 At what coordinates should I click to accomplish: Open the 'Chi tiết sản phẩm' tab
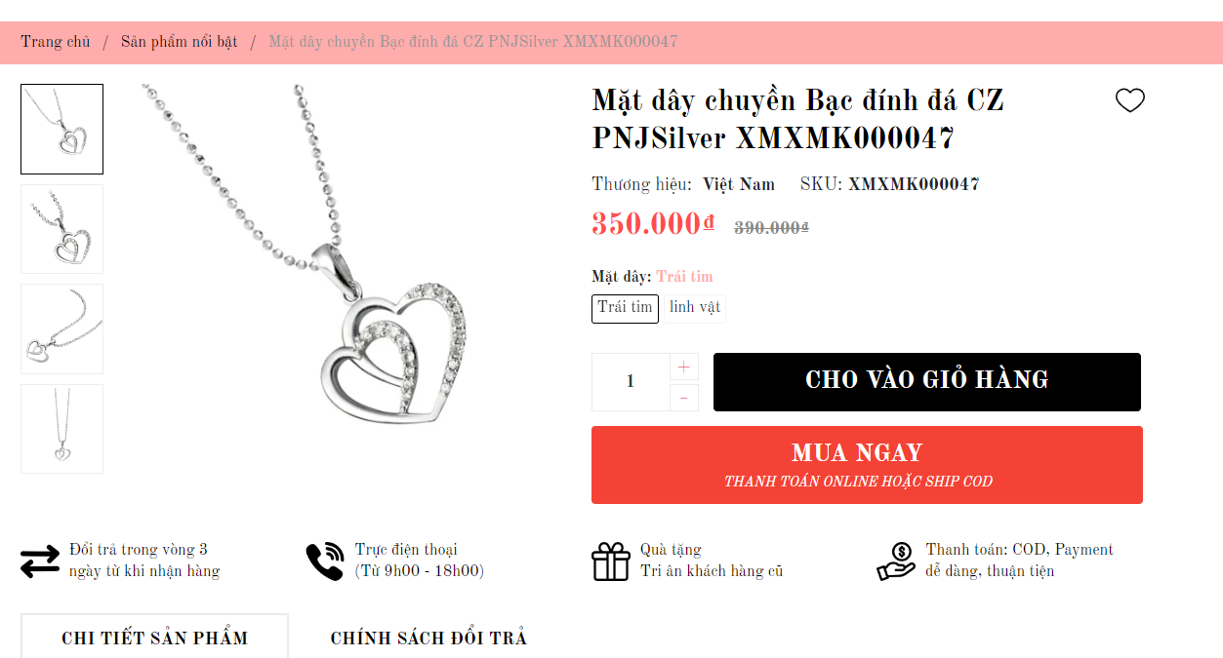pos(154,638)
